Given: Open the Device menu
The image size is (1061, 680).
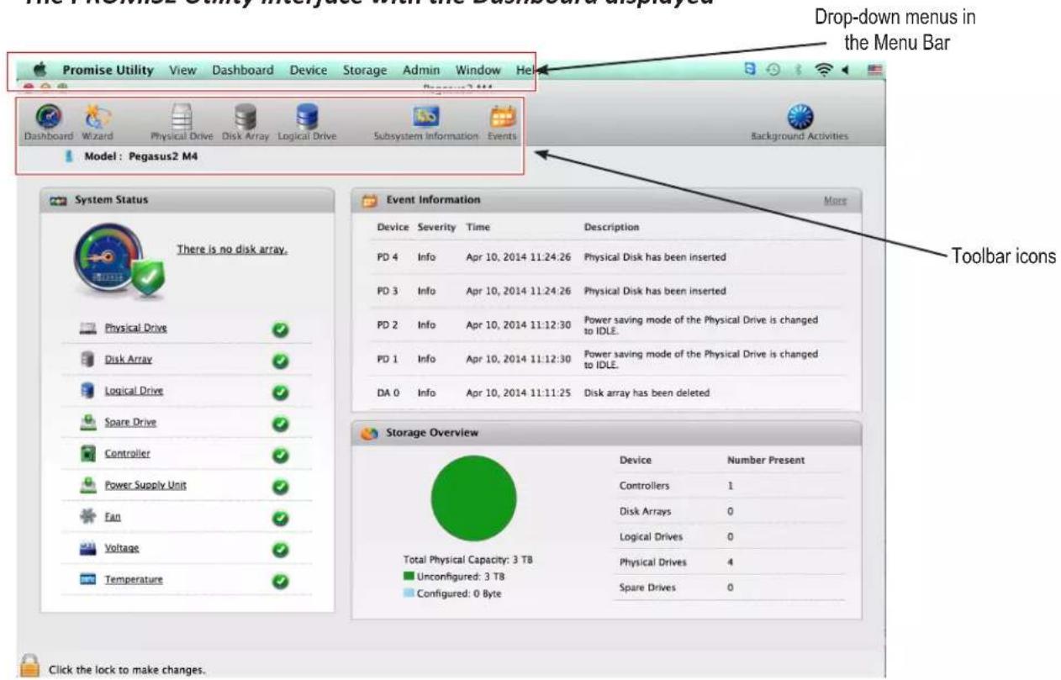Looking at the screenshot, I should coord(309,71).
